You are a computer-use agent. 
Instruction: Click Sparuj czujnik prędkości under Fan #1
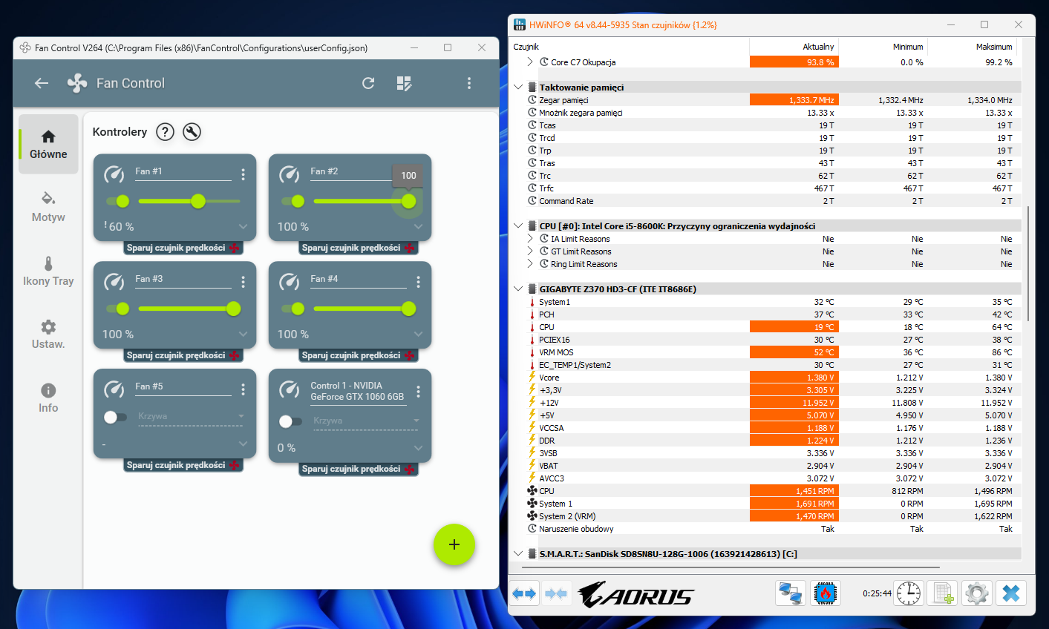[183, 248]
